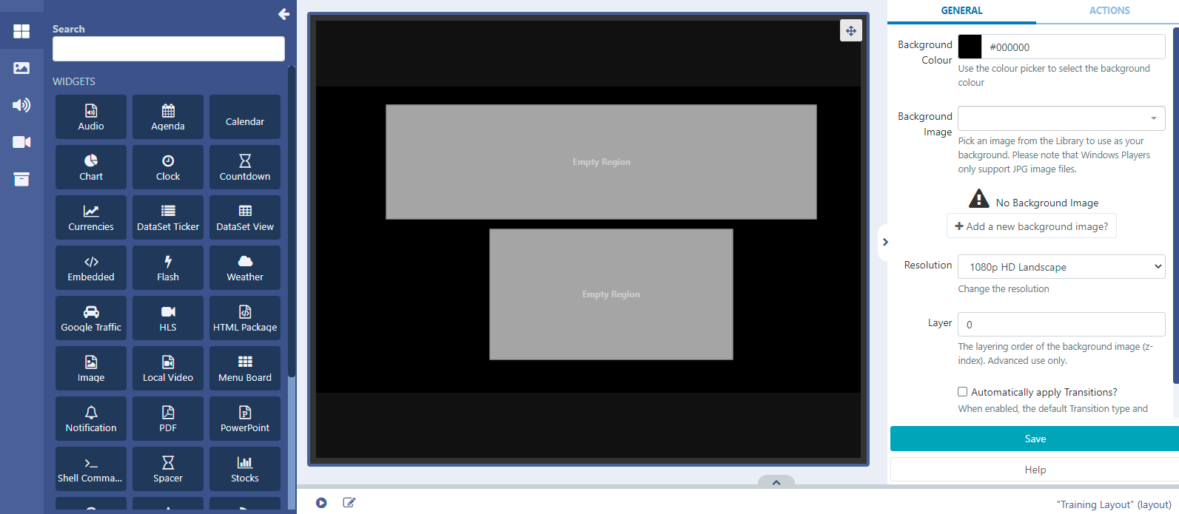Open the video library sidebar tab

point(21,142)
